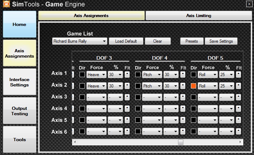Click the Save Settings button
Screen dimensions: 254x155
(x=221, y=41)
